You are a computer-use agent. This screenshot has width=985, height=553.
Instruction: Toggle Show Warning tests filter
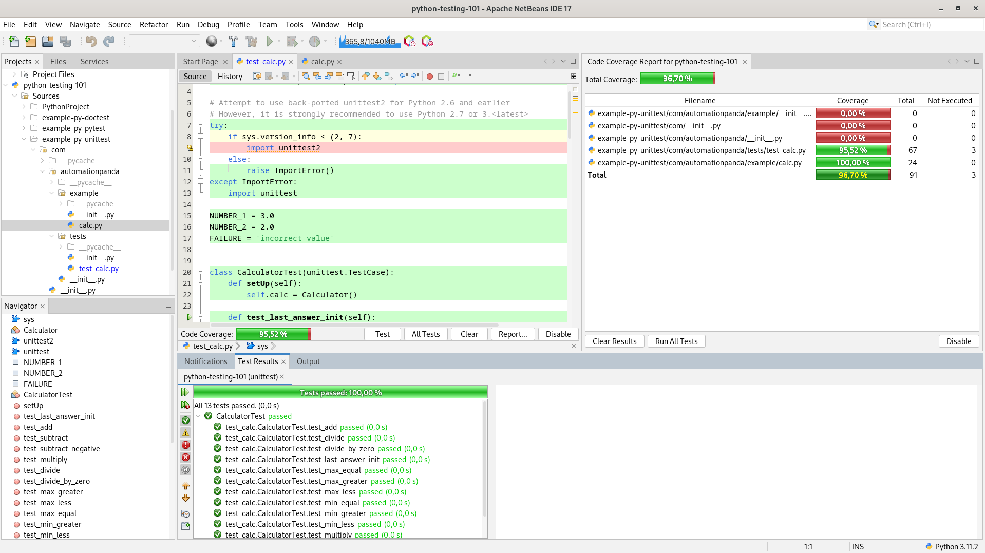tap(186, 433)
